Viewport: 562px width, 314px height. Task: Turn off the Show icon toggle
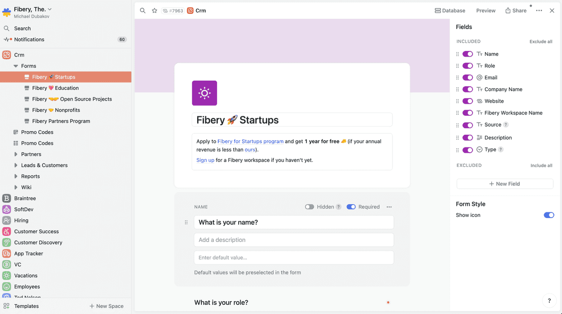point(549,215)
